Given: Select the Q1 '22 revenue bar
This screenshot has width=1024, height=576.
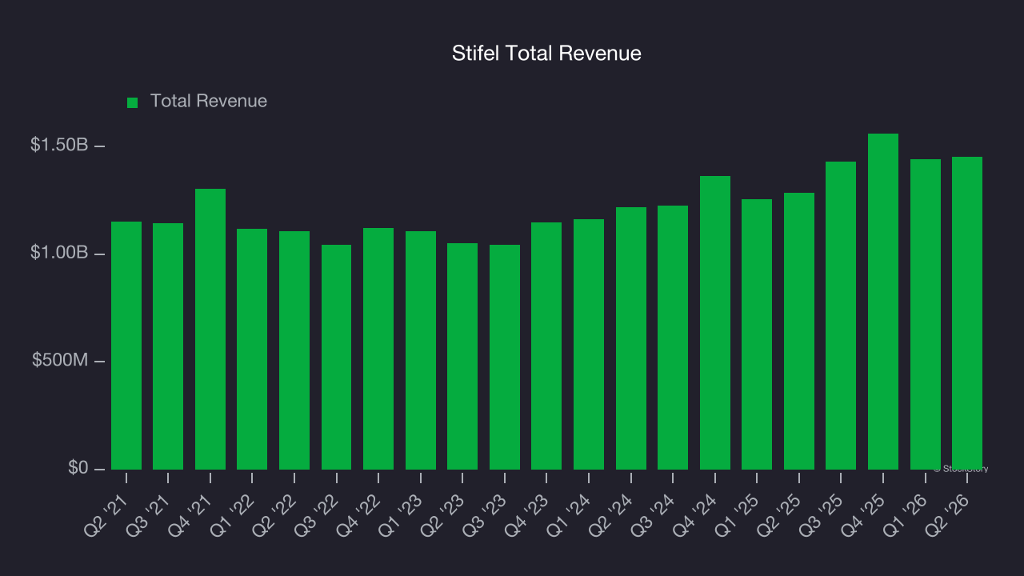Looking at the screenshot, I should 252,349.
